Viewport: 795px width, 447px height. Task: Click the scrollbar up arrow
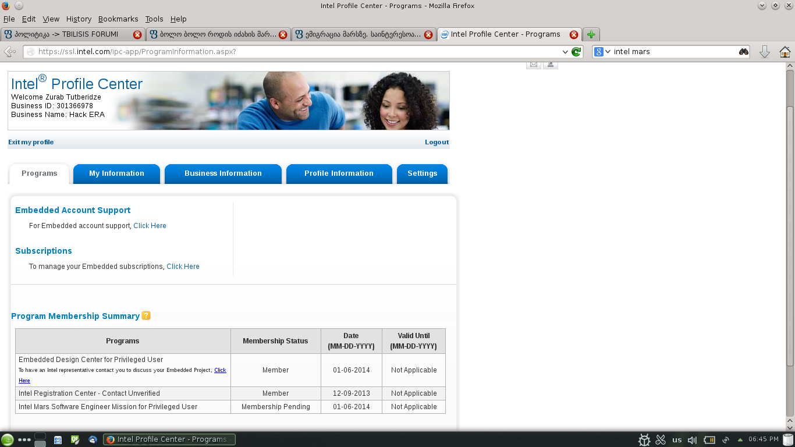790,66
